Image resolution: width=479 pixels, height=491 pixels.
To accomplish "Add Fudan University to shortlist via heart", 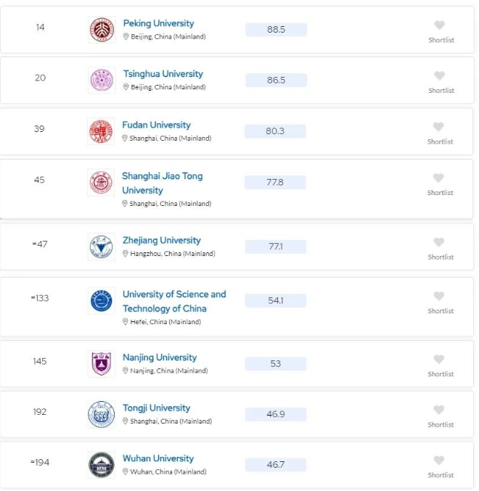I will (438, 126).
